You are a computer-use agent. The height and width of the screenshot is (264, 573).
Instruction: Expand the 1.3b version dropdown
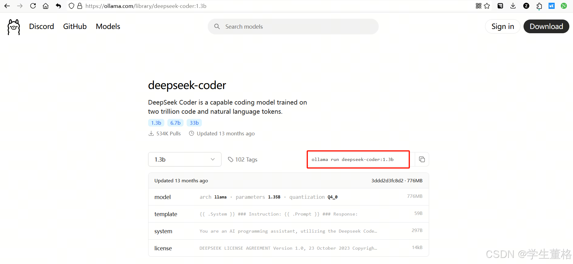(x=185, y=159)
